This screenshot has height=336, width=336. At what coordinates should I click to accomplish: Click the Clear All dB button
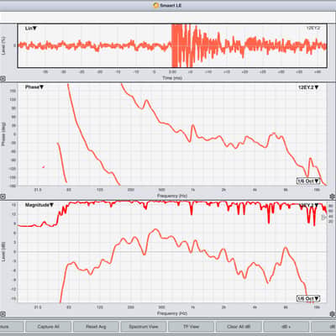click(239, 327)
